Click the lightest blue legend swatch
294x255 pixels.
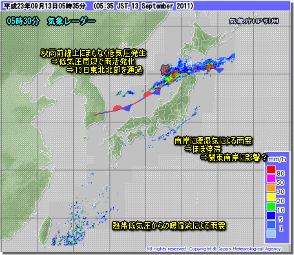pos(271,234)
